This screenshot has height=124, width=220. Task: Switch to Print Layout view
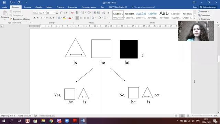182,116
